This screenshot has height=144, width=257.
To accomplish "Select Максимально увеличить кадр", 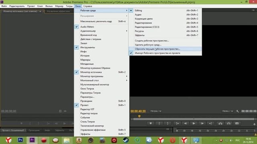I will [102, 21].
